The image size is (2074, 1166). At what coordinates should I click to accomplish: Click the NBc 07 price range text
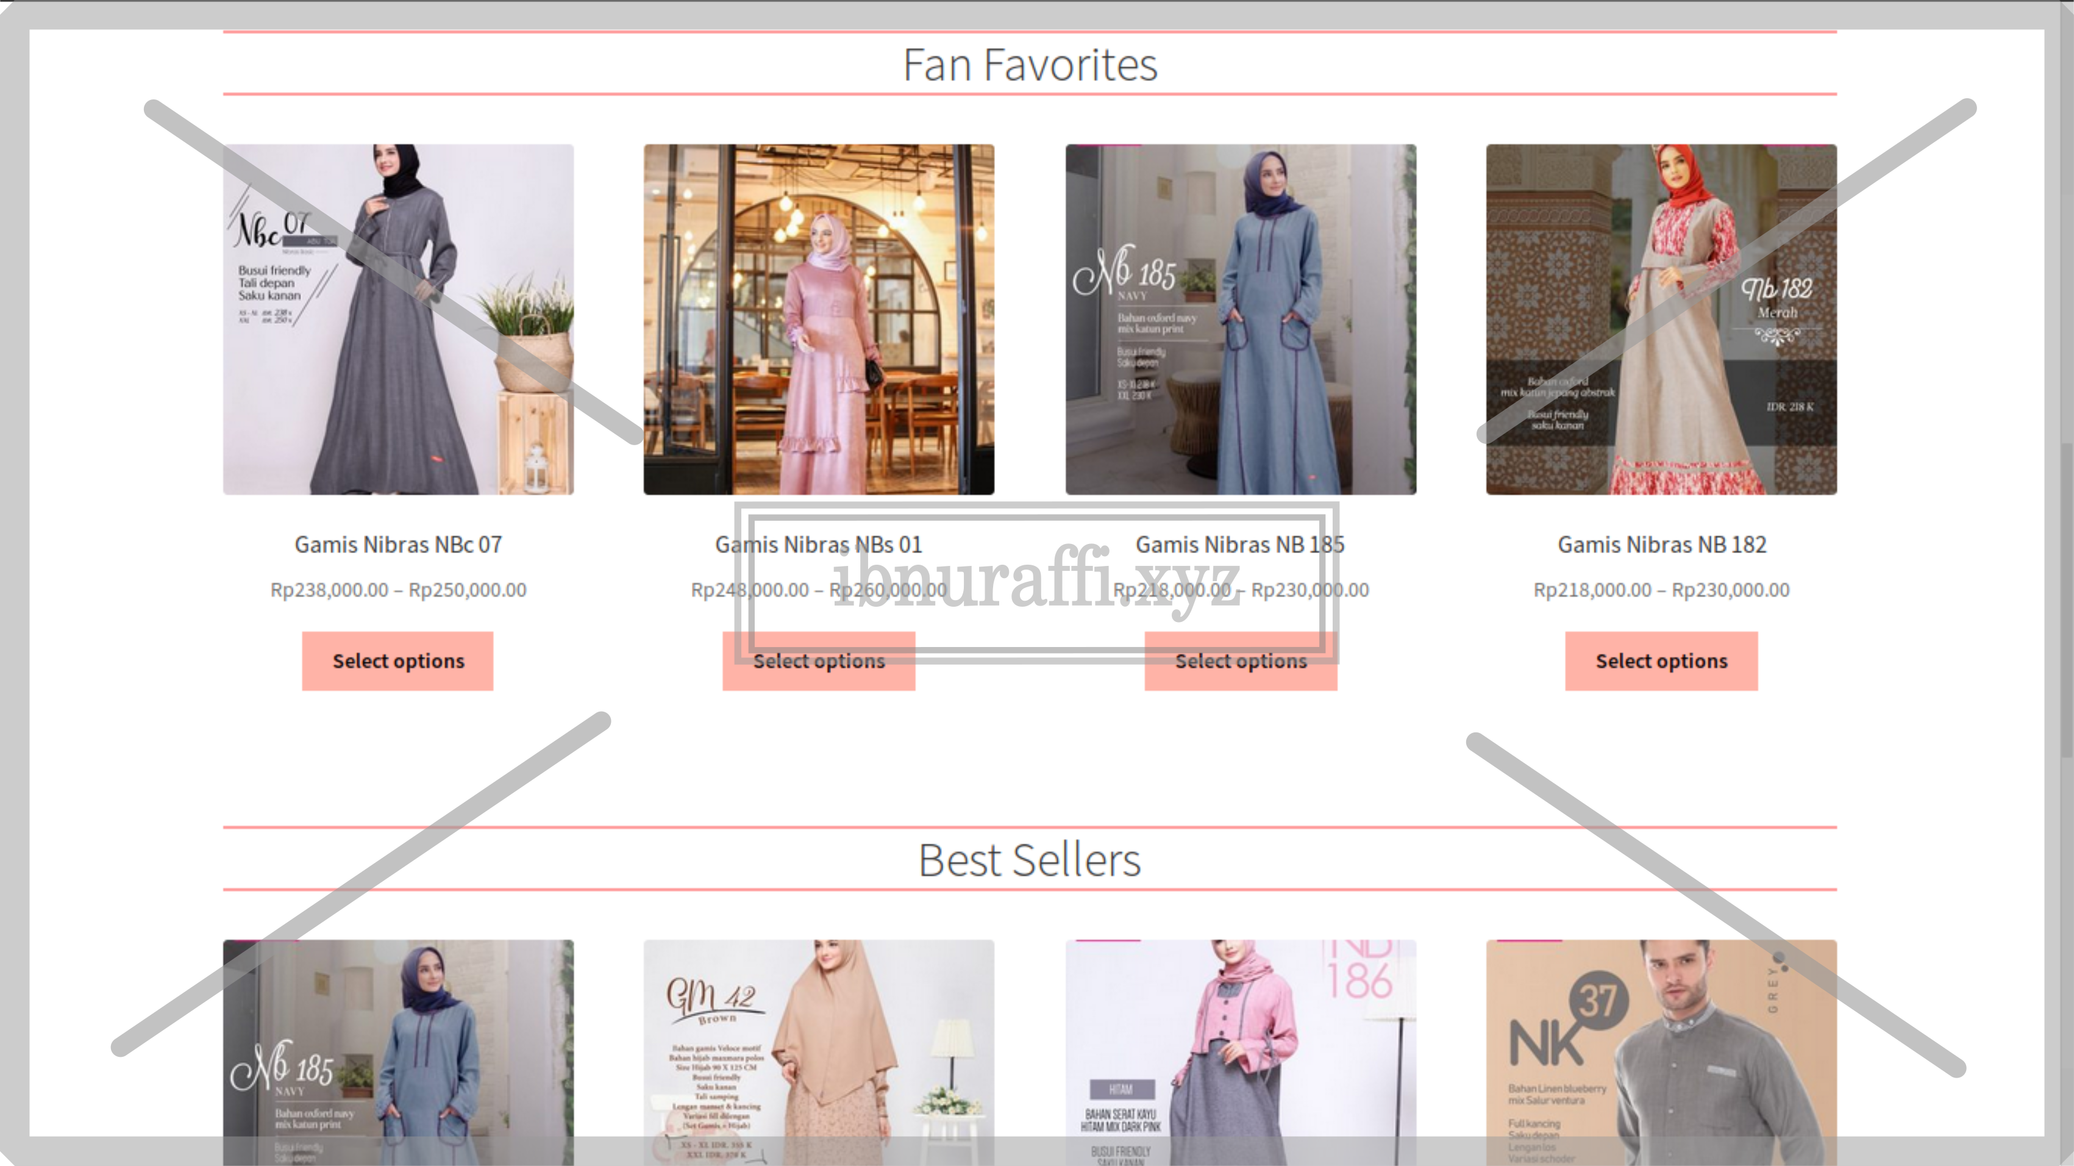[397, 590]
